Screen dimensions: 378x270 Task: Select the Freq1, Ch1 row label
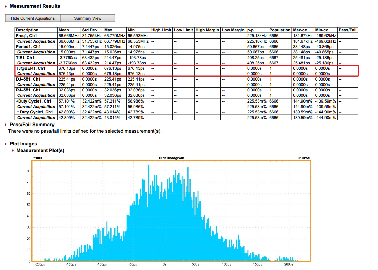pos(26,36)
